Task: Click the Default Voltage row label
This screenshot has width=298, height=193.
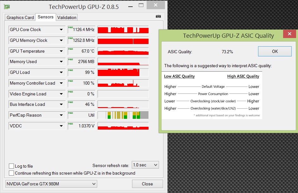Action: (x=213, y=87)
